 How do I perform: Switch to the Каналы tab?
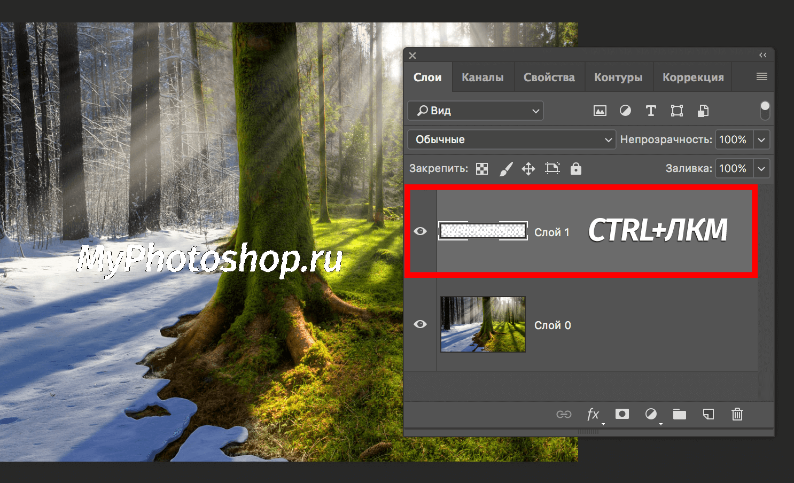pos(482,77)
